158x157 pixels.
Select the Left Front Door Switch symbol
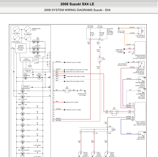click(142, 134)
